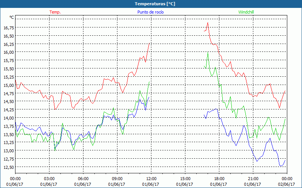The image size is (302, 188).
Task: Click the 13,25 y-axis value
Action: (9, 143)
